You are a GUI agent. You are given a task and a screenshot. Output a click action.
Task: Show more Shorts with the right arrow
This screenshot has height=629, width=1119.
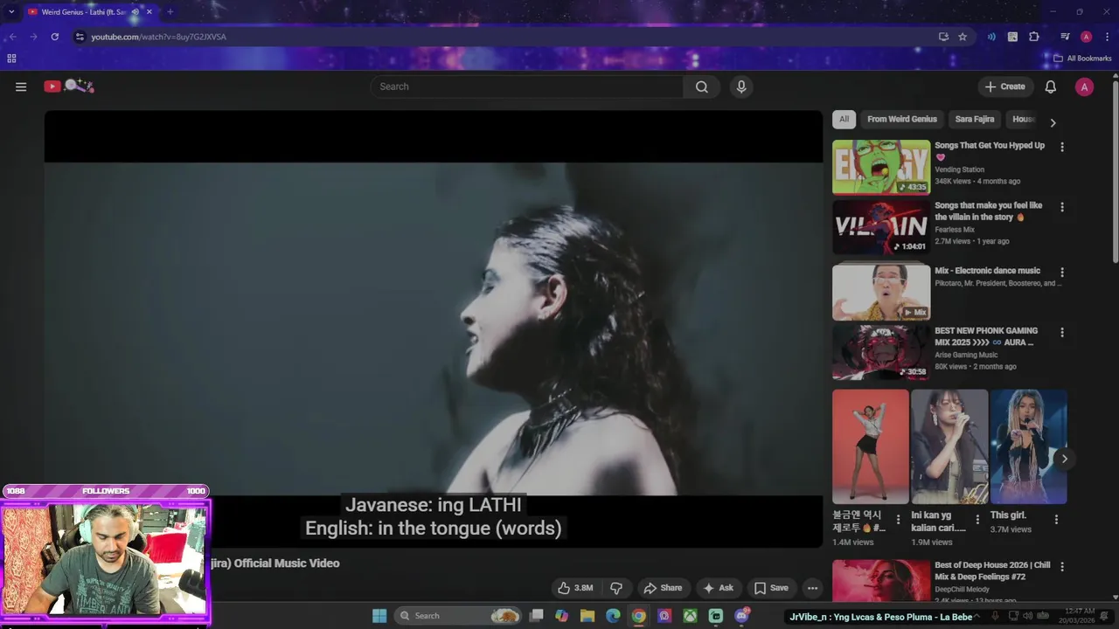point(1064,459)
